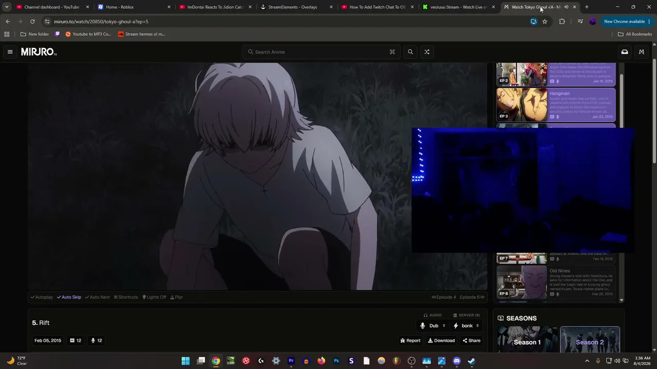Open the Windows Start menu
This screenshot has width=657, height=369.
click(x=185, y=361)
